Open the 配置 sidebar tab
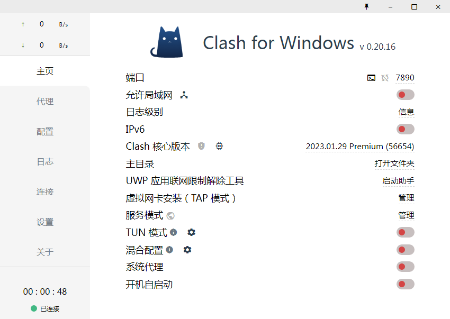The image size is (450, 319). [45, 132]
